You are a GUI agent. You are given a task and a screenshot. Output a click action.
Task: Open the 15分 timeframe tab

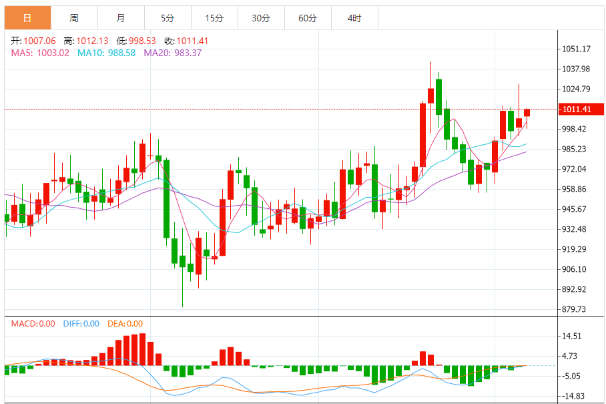[x=214, y=18]
